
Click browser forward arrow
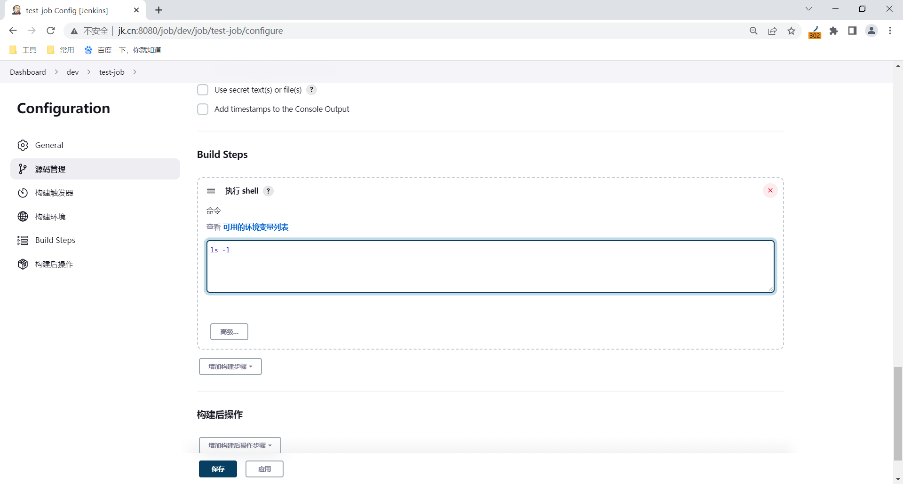coord(32,31)
